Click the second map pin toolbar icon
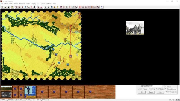Image resolution: width=180 pixels, height=101 pixels. (48, 7)
